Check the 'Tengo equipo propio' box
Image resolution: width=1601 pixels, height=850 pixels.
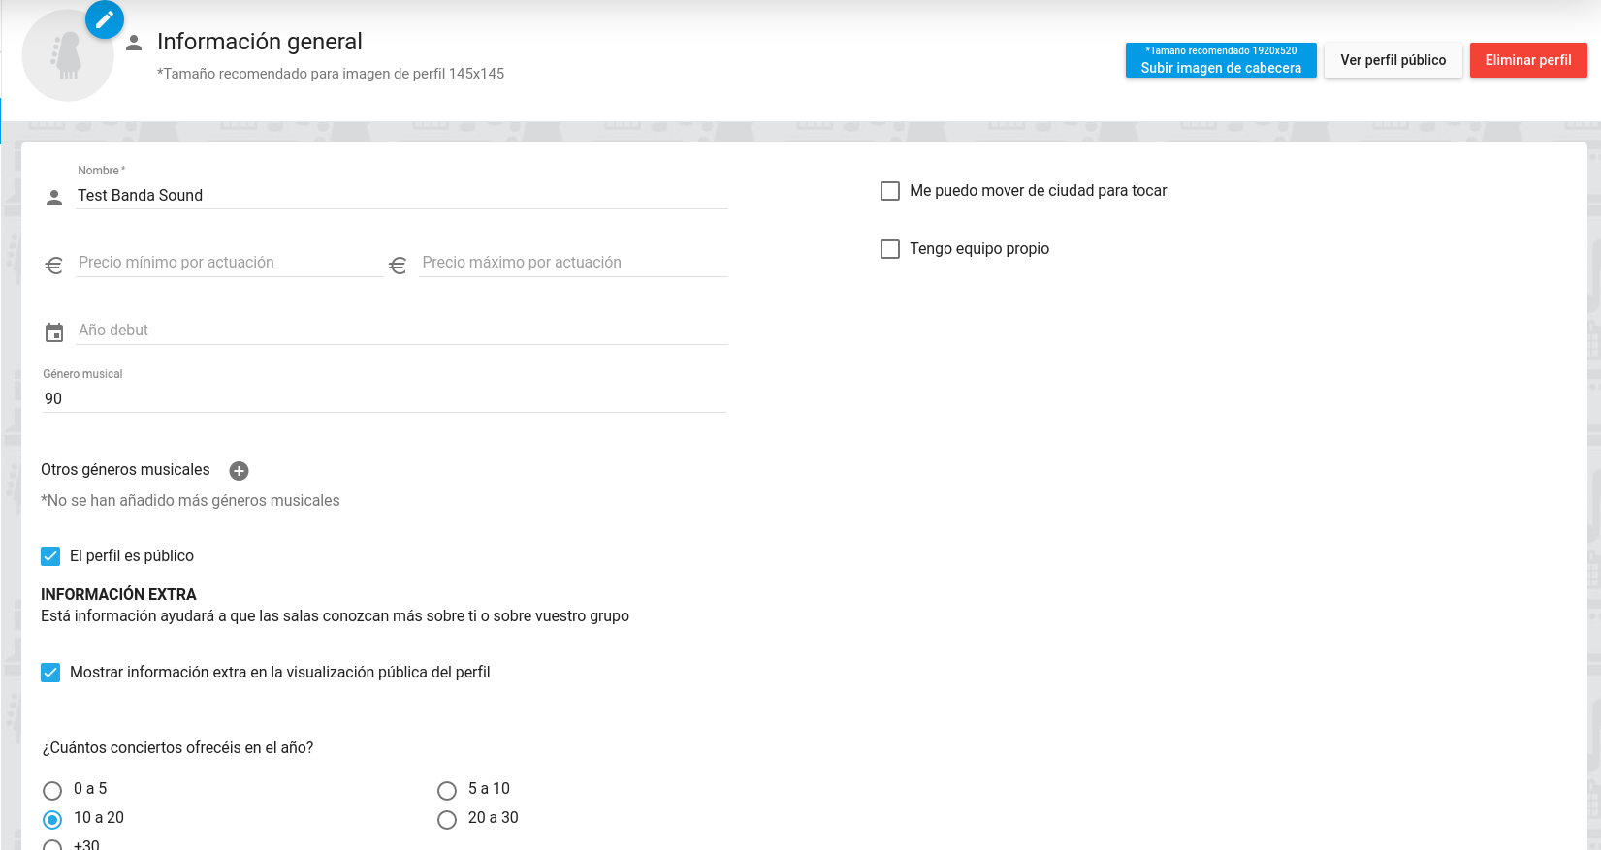tap(890, 249)
